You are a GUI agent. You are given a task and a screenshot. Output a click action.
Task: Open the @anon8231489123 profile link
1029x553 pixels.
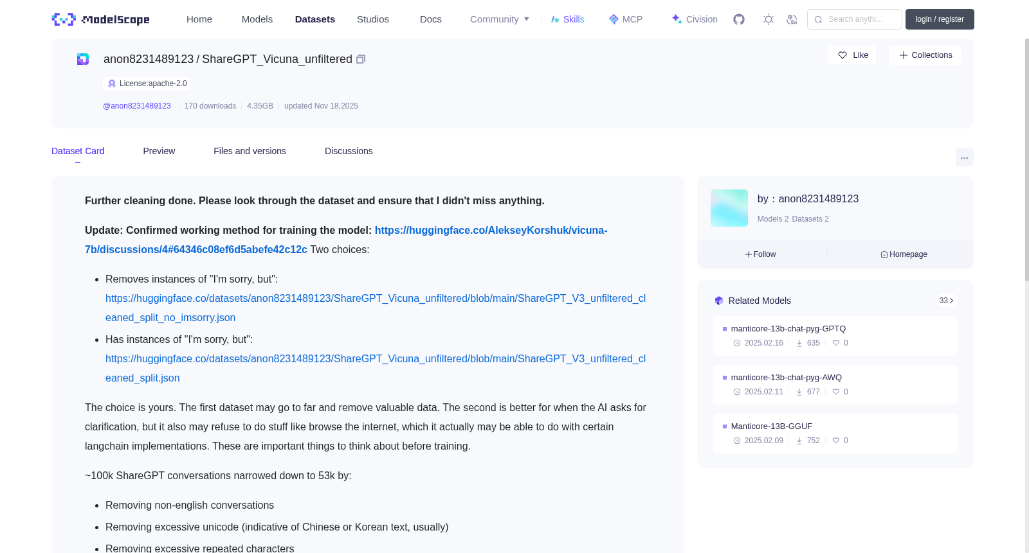[x=137, y=106]
